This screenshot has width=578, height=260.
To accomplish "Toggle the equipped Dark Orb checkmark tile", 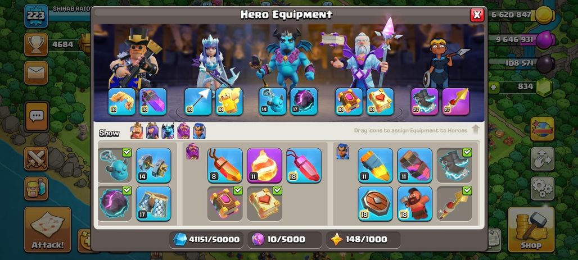I will tap(115, 204).
